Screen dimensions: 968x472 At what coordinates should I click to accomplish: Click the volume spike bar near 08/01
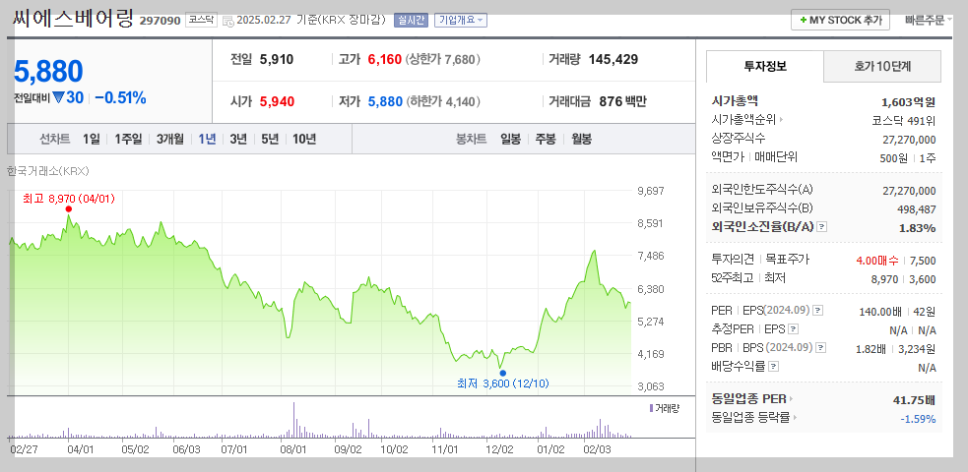(x=293, y=420)
